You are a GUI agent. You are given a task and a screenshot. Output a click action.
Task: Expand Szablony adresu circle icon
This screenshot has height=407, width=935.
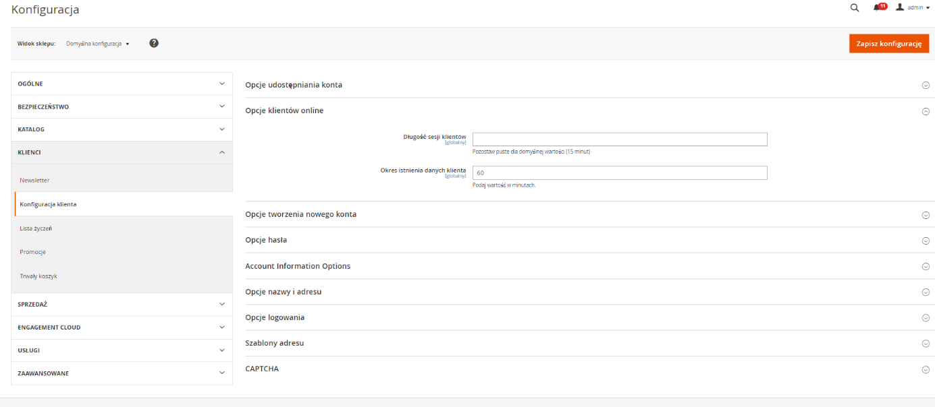tap(926, 344)
